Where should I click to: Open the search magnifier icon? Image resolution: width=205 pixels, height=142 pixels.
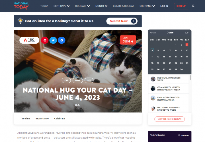(193, 6)
